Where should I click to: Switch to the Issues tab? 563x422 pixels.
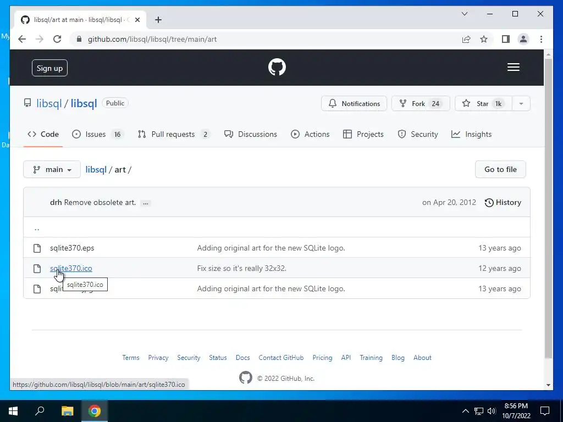click(98, 134)
